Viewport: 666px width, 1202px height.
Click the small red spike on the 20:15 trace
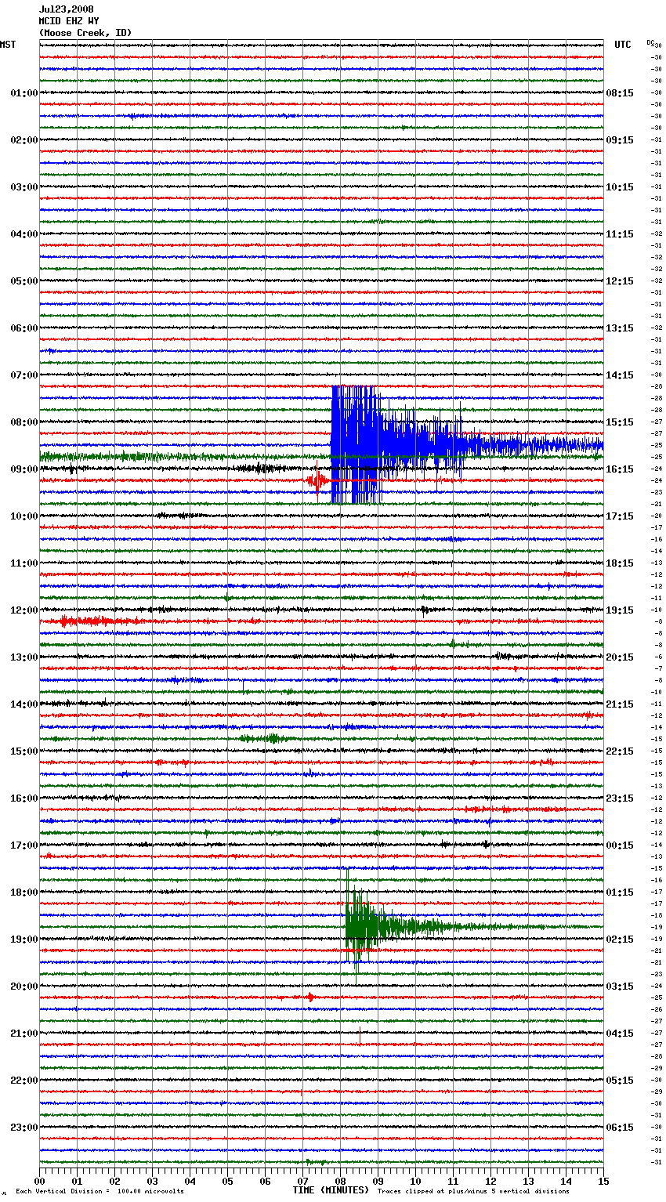coord(311,997)
